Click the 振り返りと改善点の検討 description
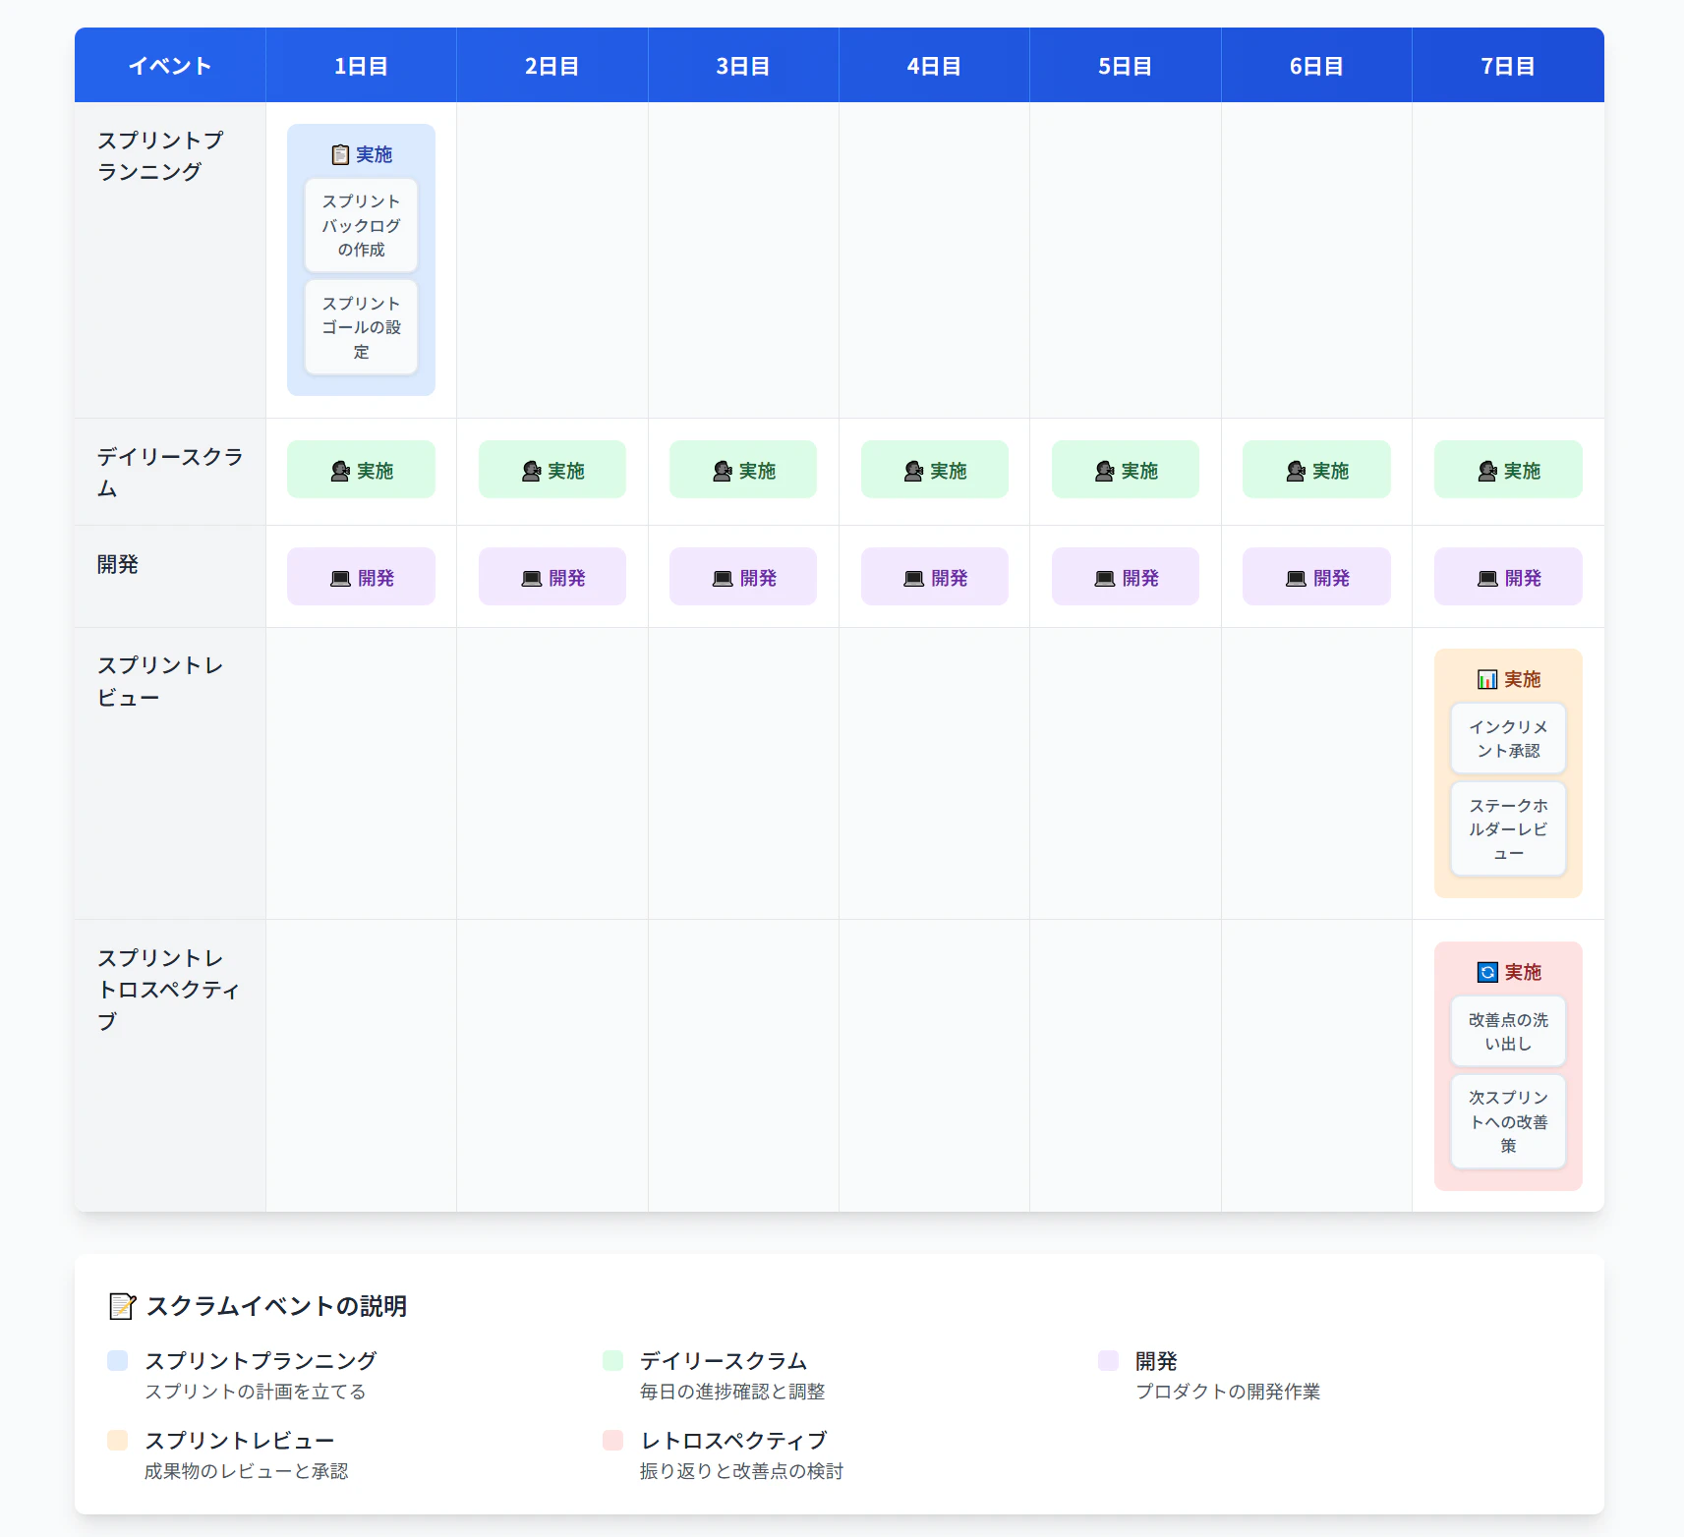This screenshot has width=1684, height=1537. click(x=742, y=1471)
